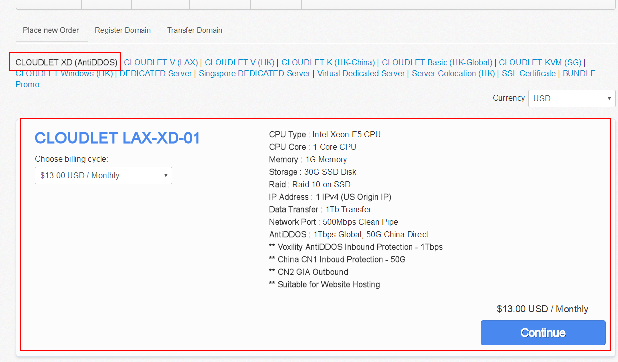Select CLOUDLET XD (AntiDDOS) category
This screenshot has height=362, width=618.
(x=67, y=62)
